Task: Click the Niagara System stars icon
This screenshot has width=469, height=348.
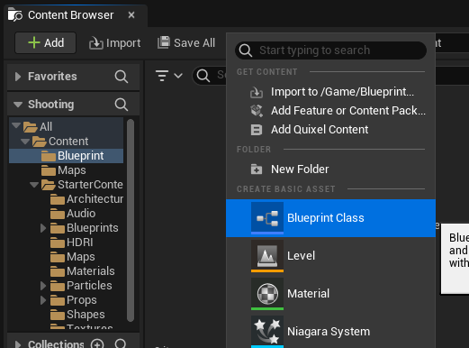Action: tap(267, 332)
